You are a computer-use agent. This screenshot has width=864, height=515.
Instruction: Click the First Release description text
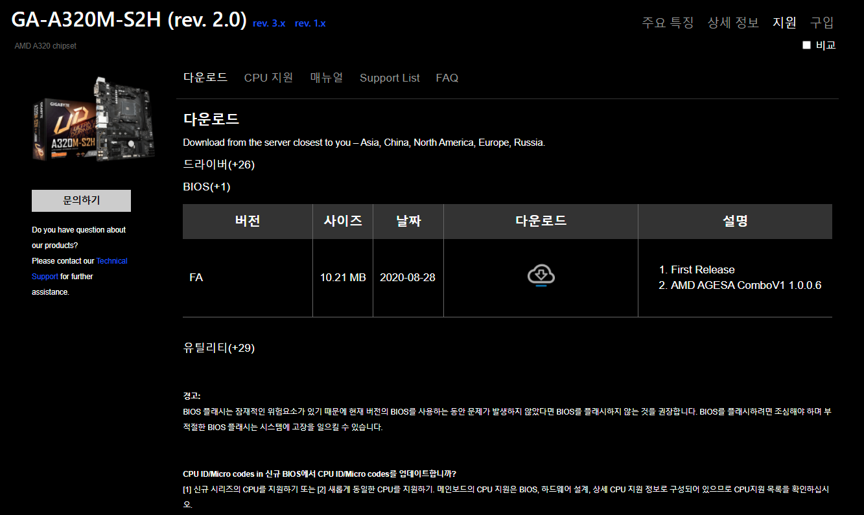tap(703, 269)
